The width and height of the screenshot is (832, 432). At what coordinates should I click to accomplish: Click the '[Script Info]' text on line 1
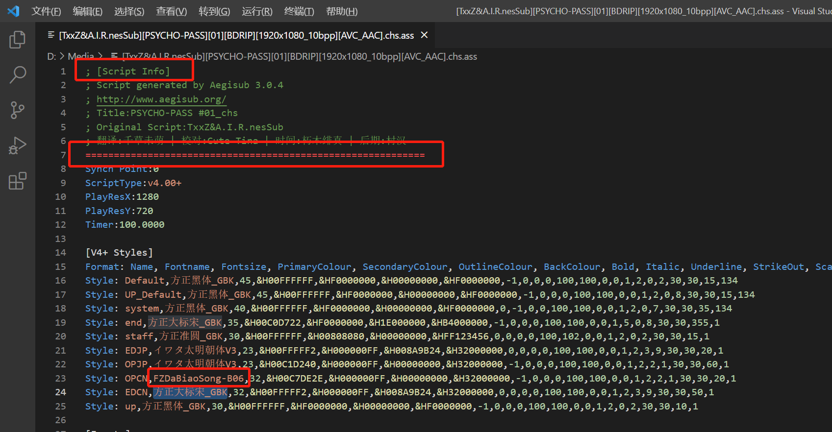tap(133, 72)
